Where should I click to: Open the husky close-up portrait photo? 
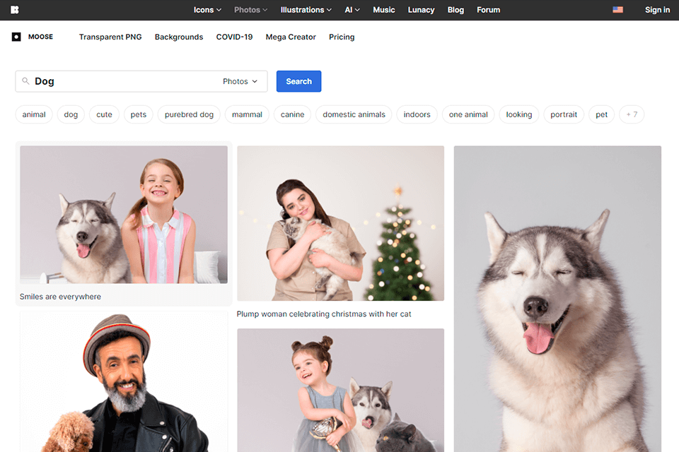pyautogui.click(x=558, y=299)
